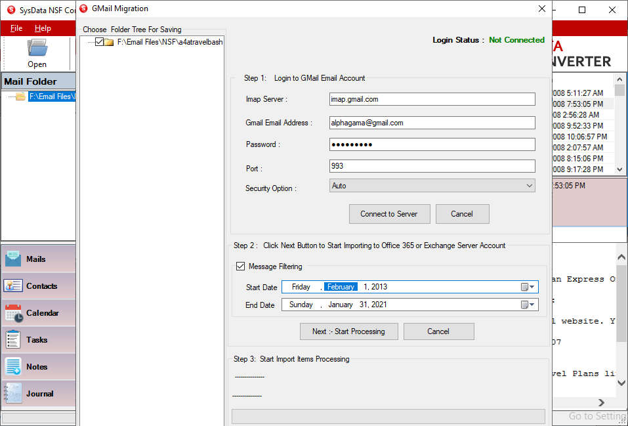The height and width of the screenshot is (426, 628).
Task: Select mail row dated 10:06:57 PM
Action: (x=583, y=137)
